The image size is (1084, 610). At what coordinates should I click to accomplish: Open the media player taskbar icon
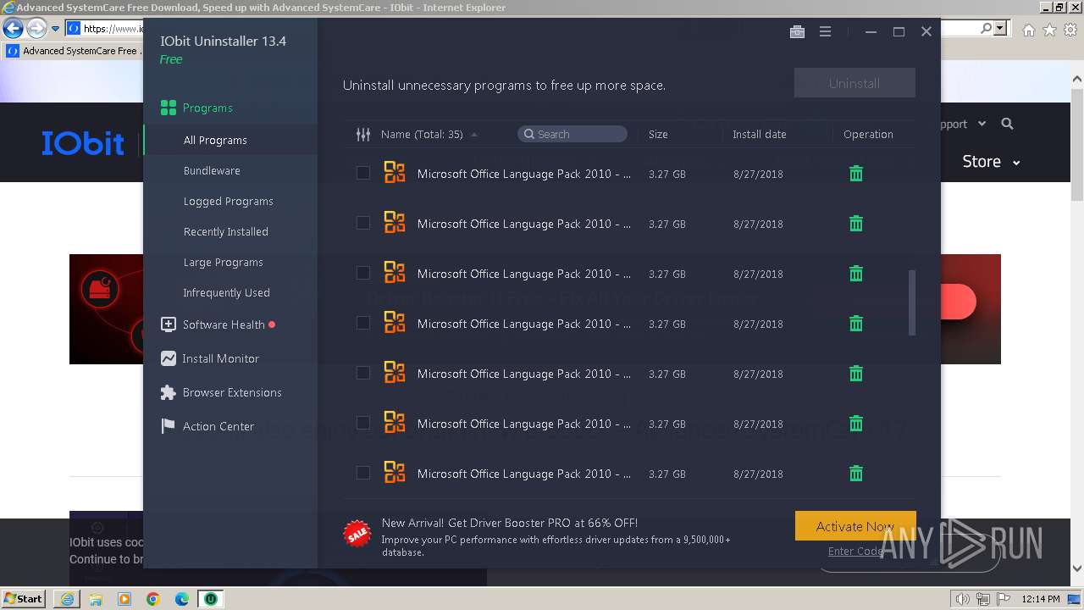click(124, 599)
